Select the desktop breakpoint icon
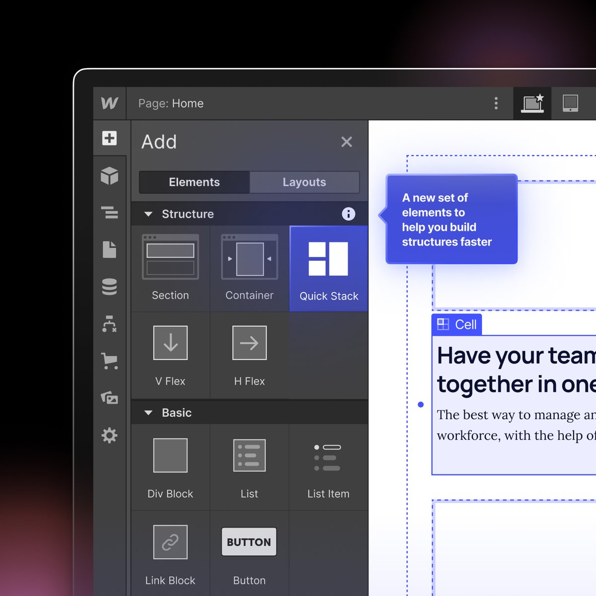 coord(532,103)
